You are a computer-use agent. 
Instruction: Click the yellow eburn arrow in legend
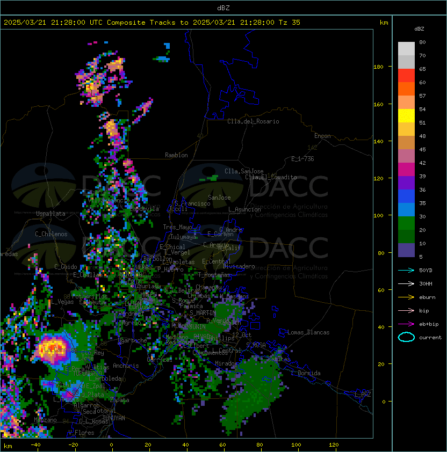click(406, 297)
